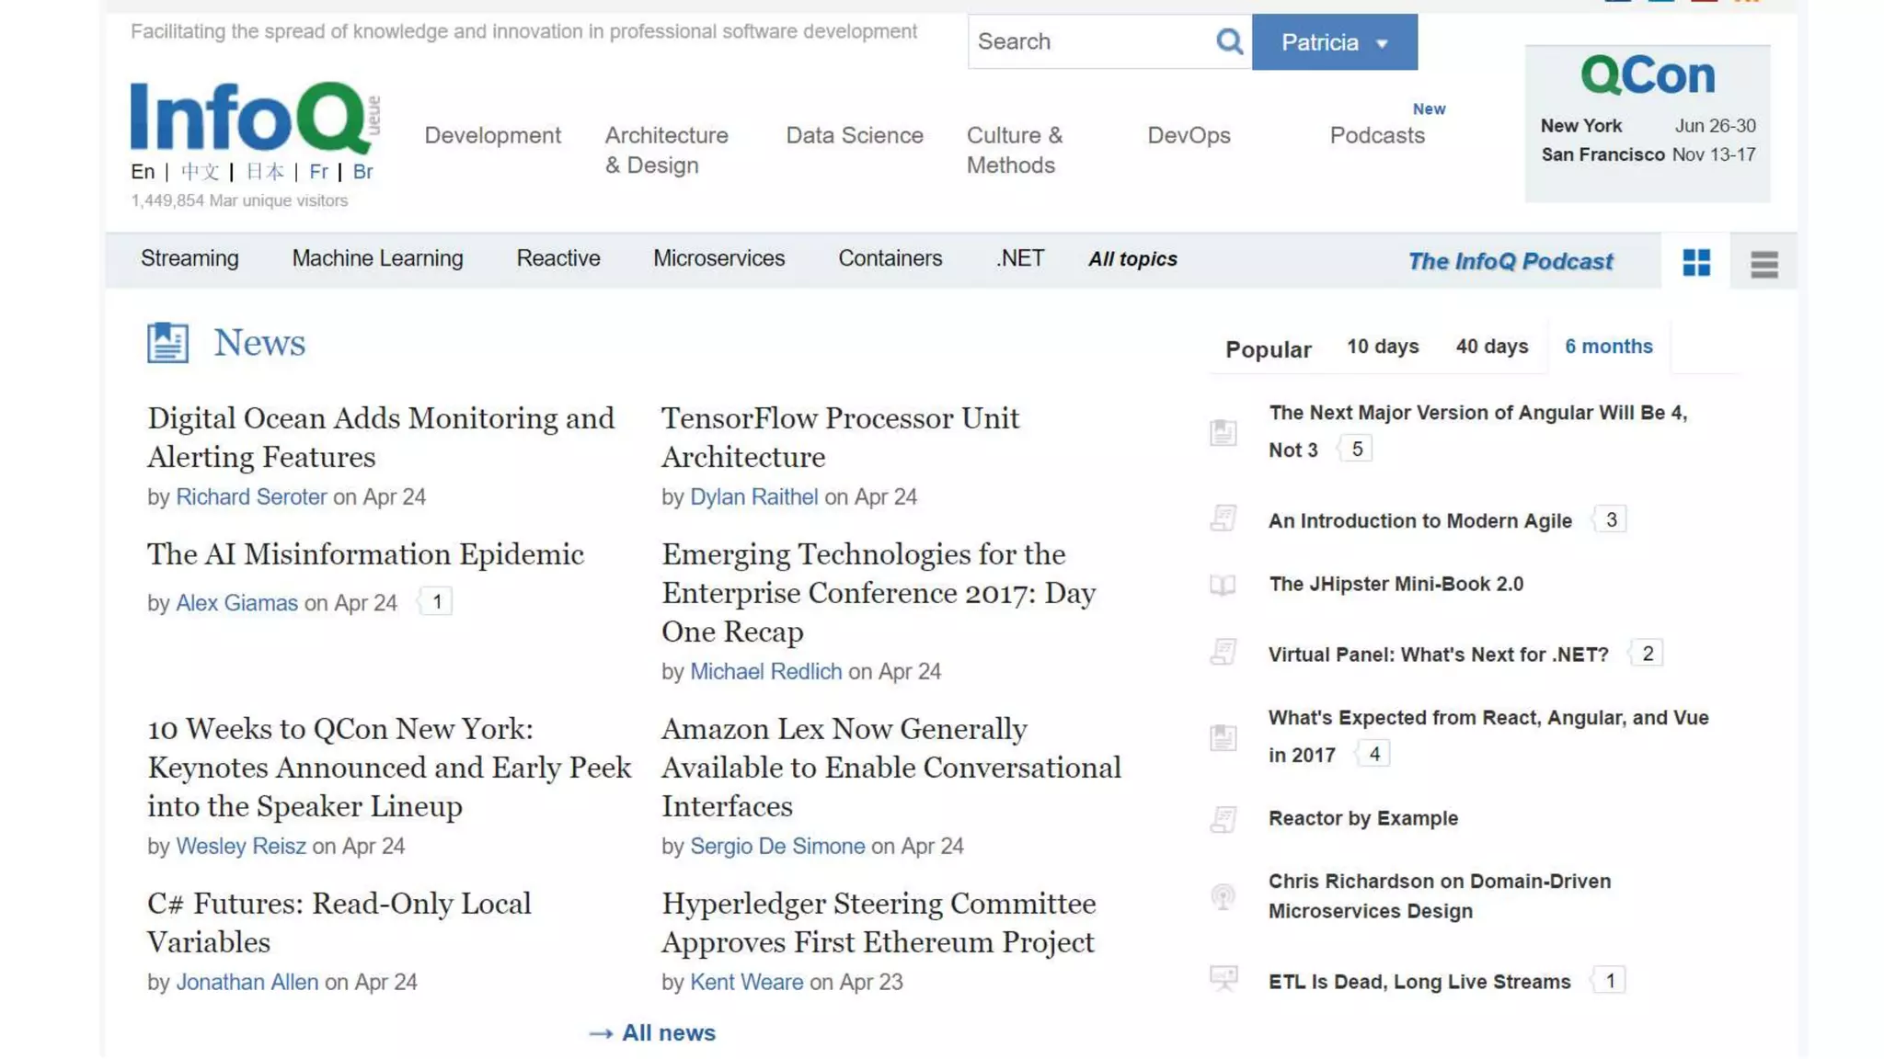
Task: Expand the Development menu
Action: coord(492,135)
